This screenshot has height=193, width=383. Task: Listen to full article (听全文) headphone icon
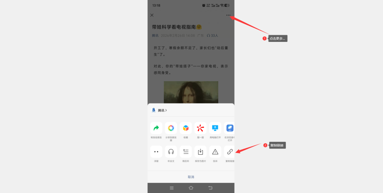[171, 152]
